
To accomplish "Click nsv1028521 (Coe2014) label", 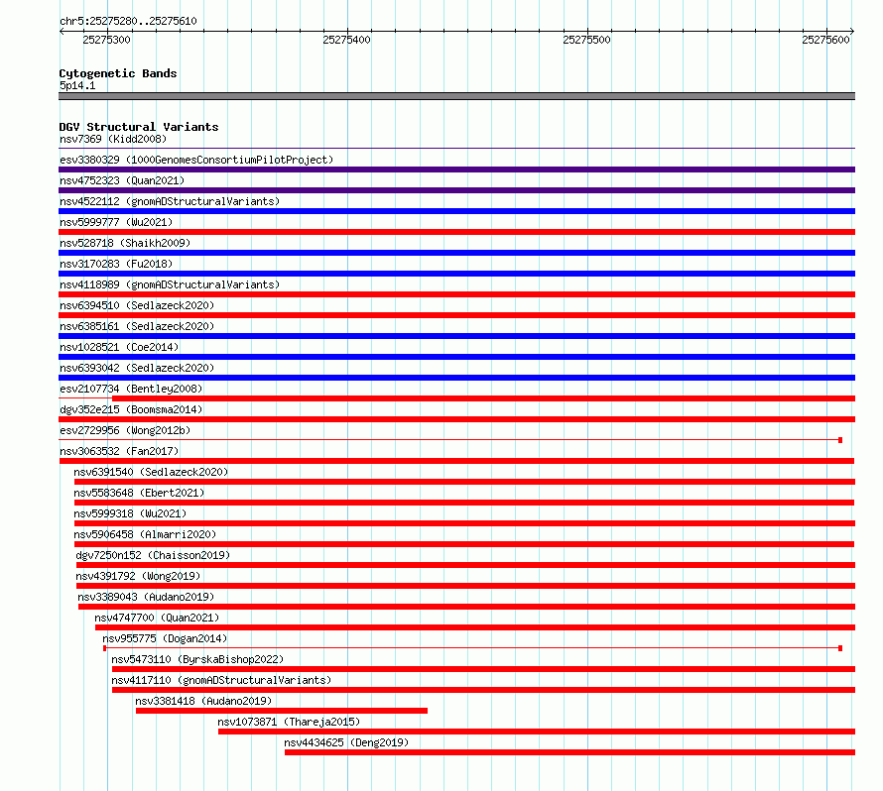I will click(x=119, y=347).
